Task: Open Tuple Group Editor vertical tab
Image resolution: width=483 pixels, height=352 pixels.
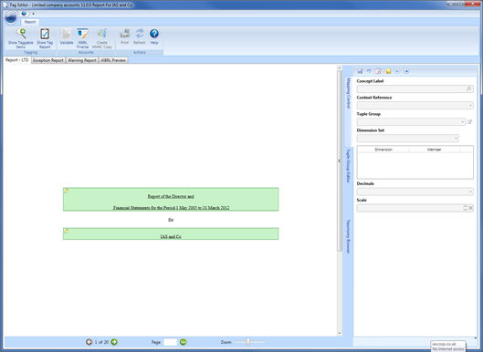Action: point(349,166)
